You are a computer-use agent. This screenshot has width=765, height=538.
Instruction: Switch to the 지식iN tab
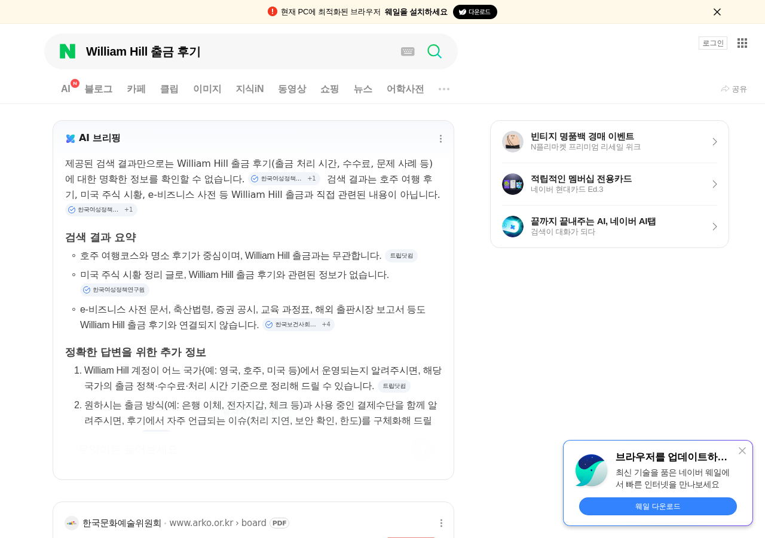(x=250, y=89)
